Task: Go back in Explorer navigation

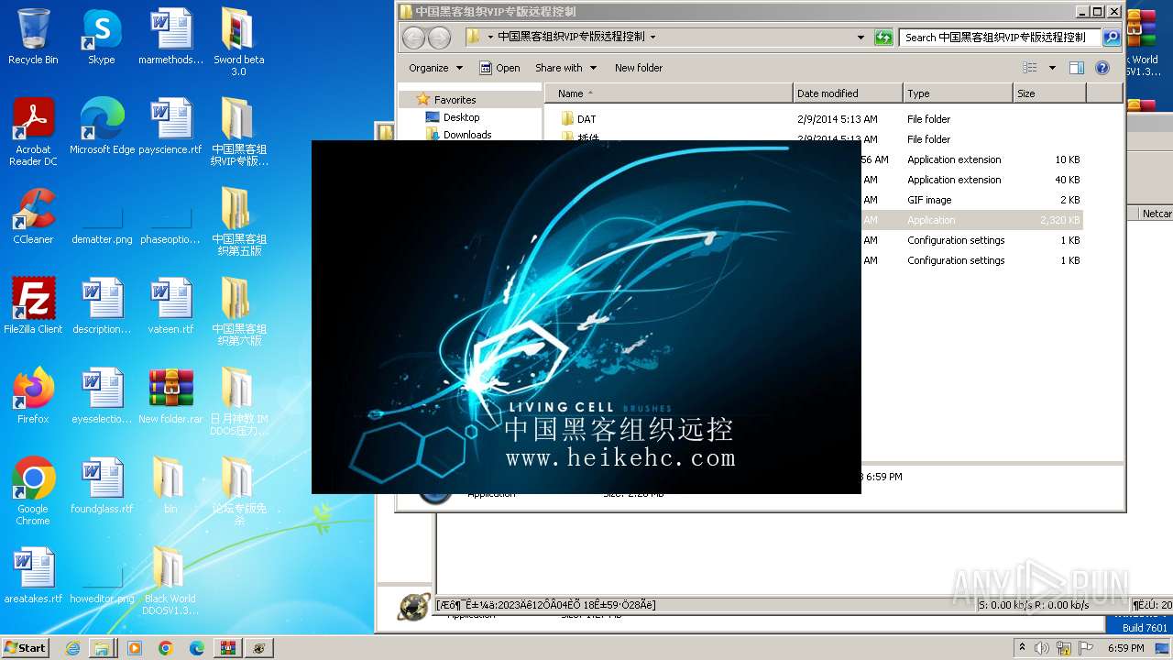Action: click(414, 38)
